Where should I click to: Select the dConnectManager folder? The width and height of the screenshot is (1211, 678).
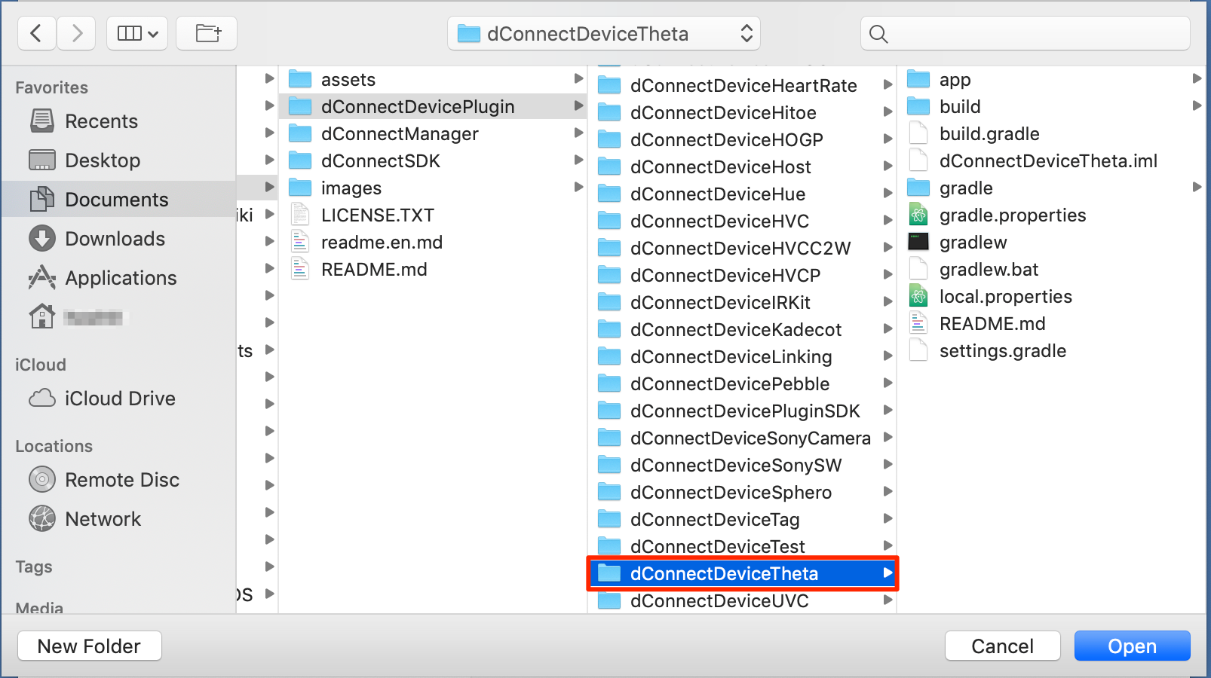coord(400,134)
